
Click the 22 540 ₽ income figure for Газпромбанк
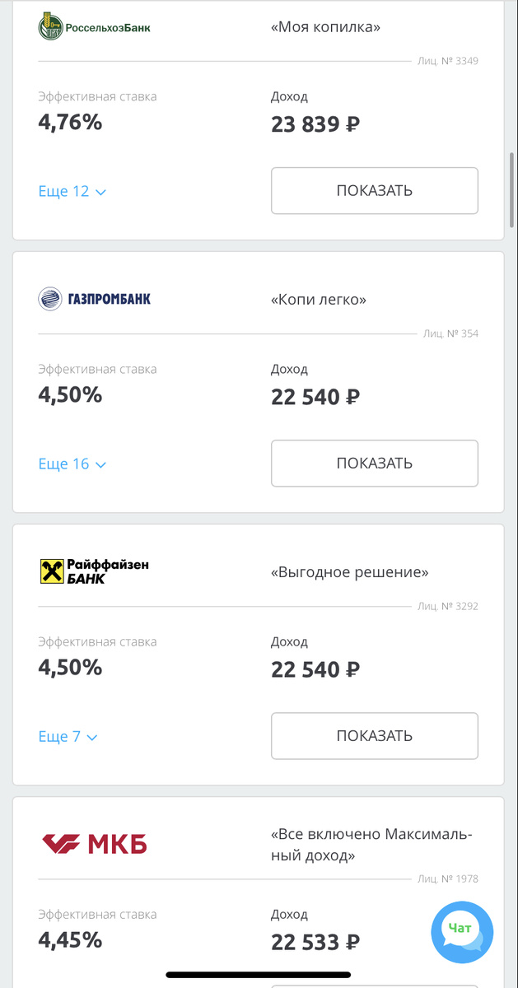coord(315,395)
